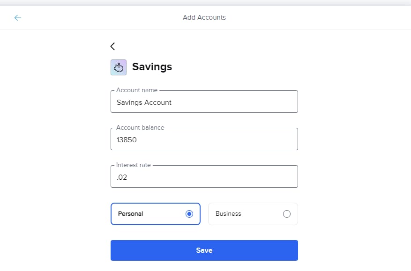Viewport: 411px width, 271px height.
Task: Focus the Account name input field
Action: click(204, 102)
